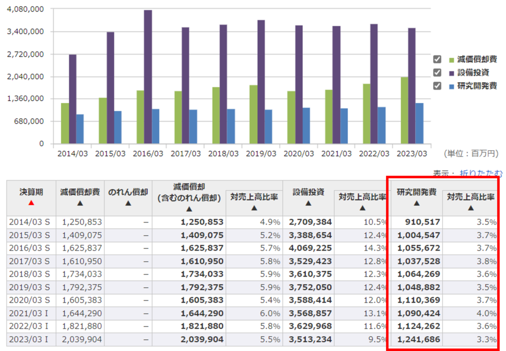The width and height of the screenshot is (506, 351).
Task: Disable the 研究開発費 series checkbox
Action: 437,86
